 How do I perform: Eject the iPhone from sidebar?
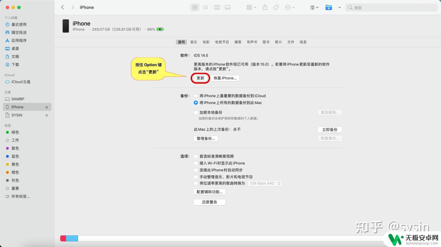[47, 107]
